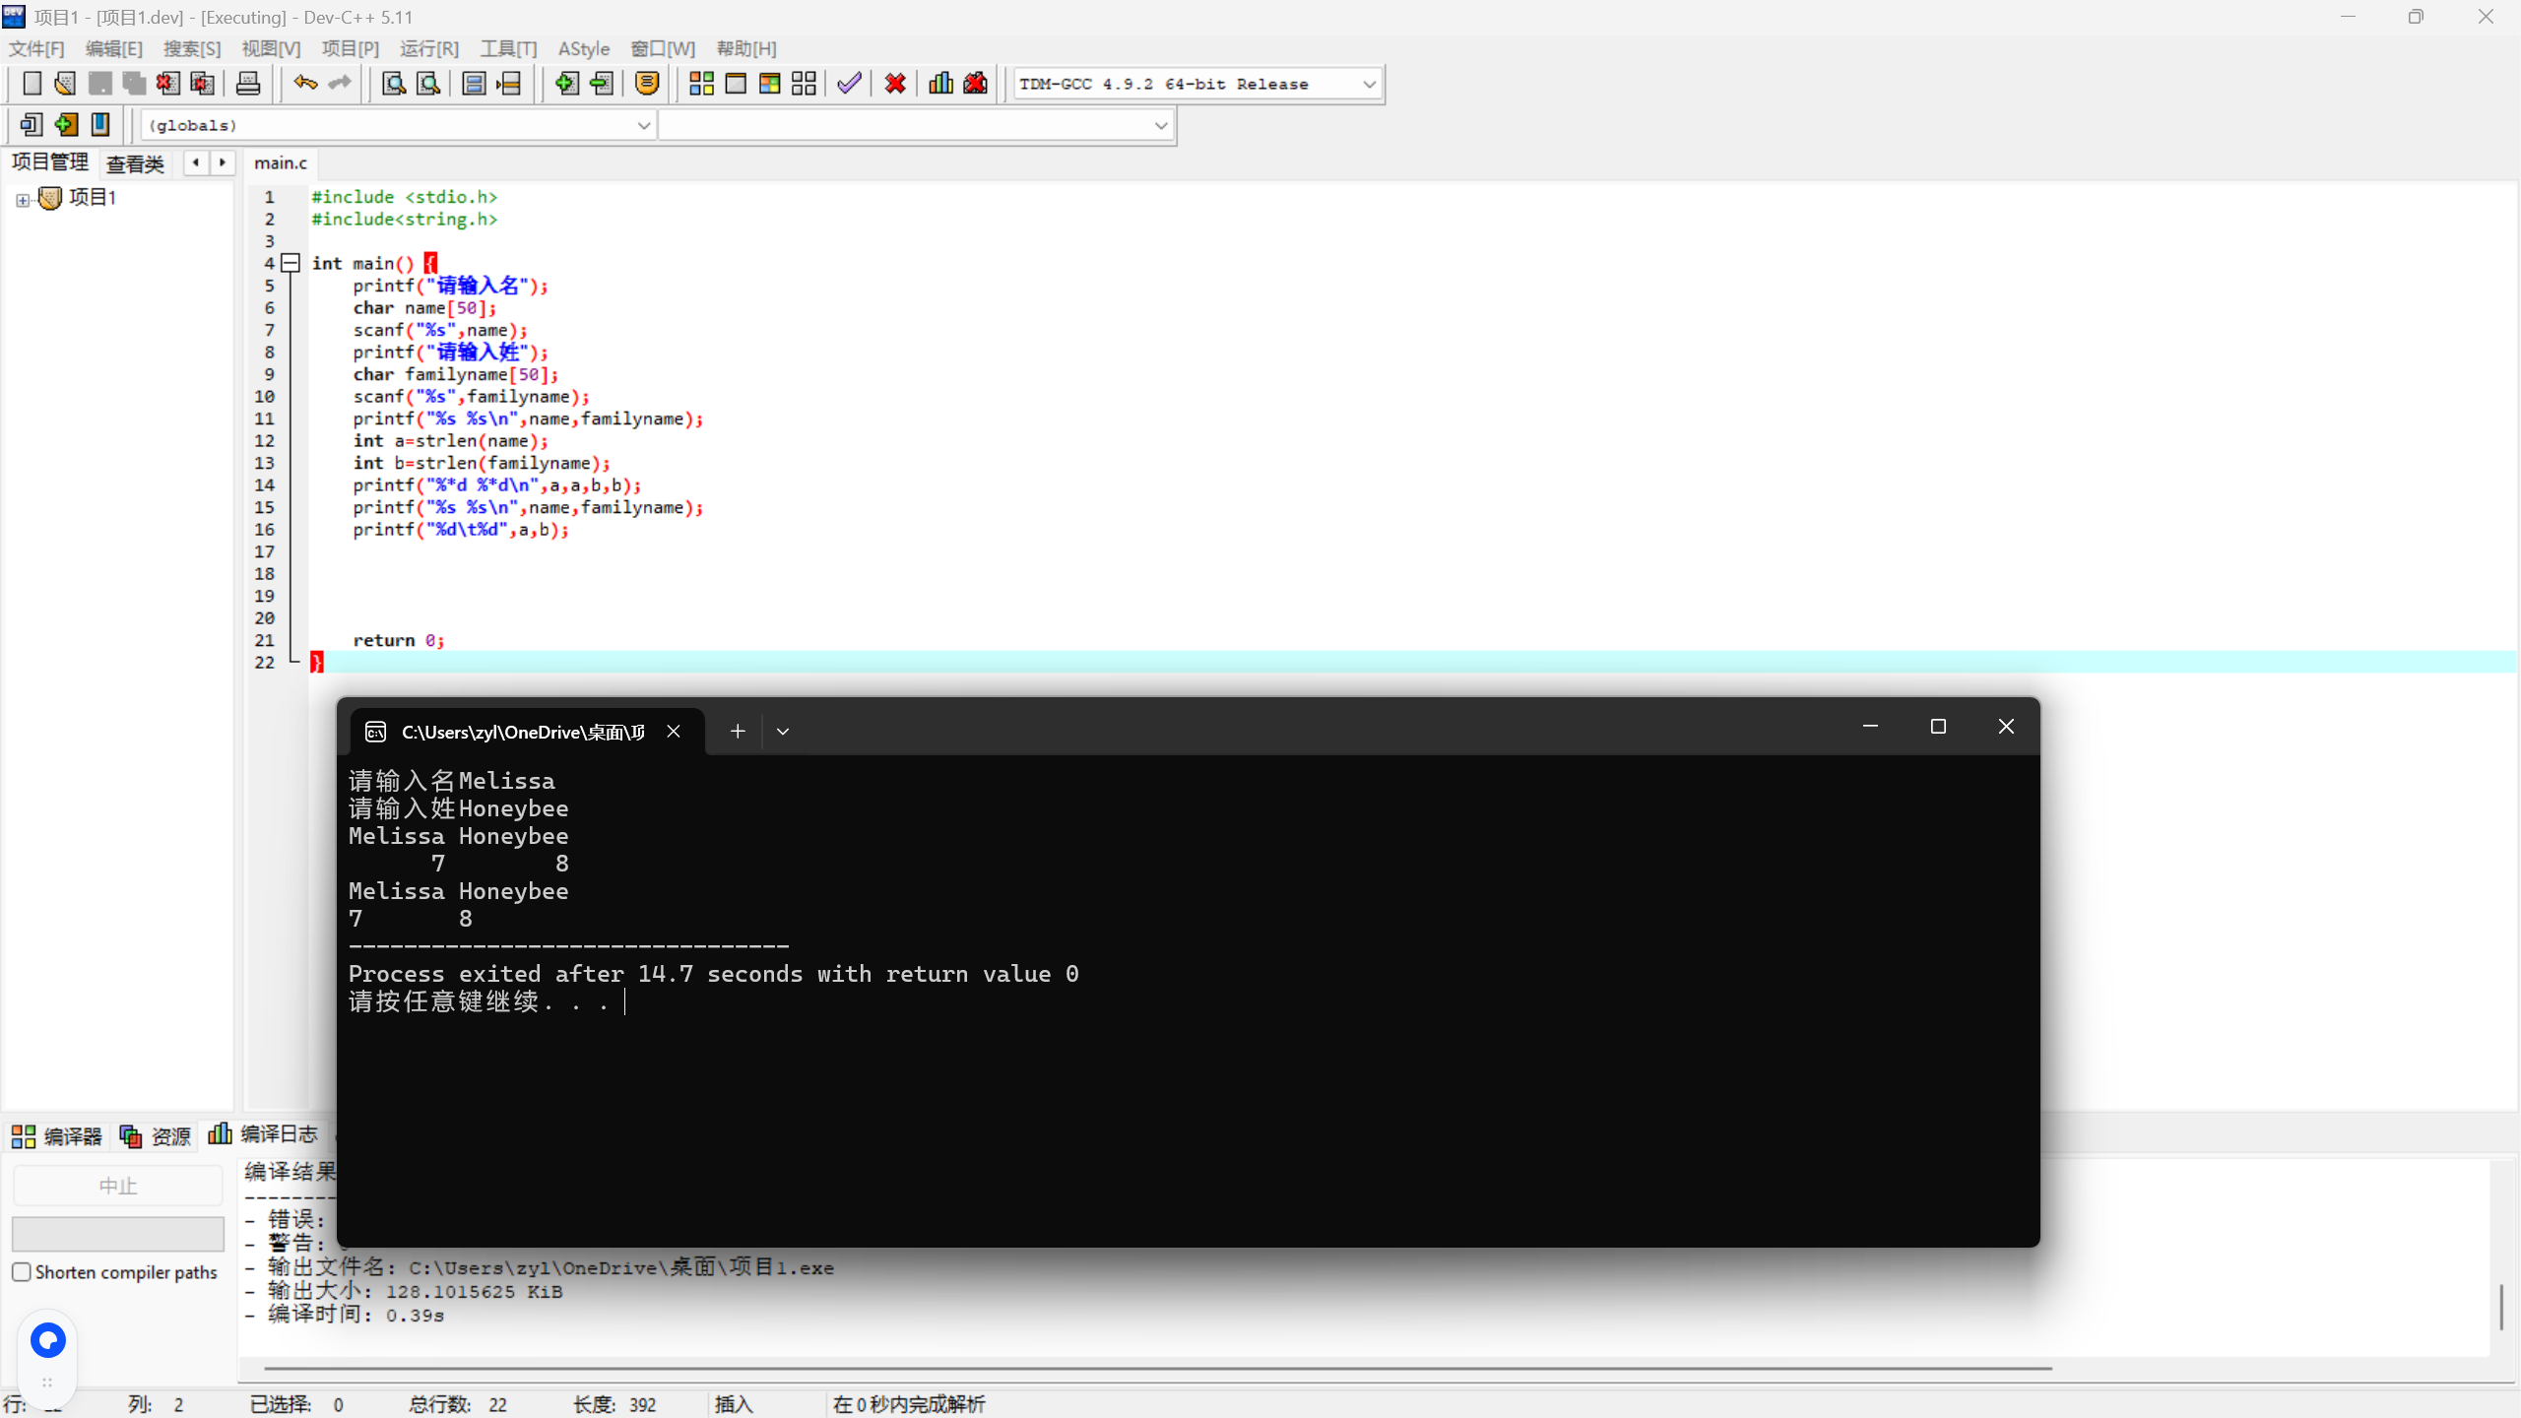The image size is (2521, 1418).
Task: Click the Syntax check checkmark icon
Action: (849, 84)
